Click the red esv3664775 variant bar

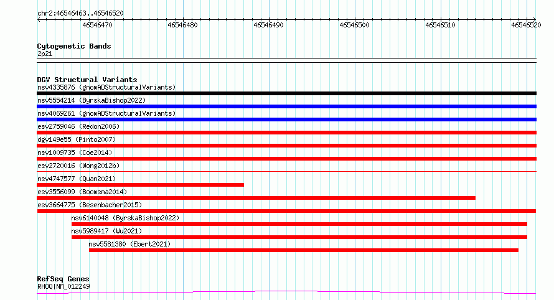[286, 212]
